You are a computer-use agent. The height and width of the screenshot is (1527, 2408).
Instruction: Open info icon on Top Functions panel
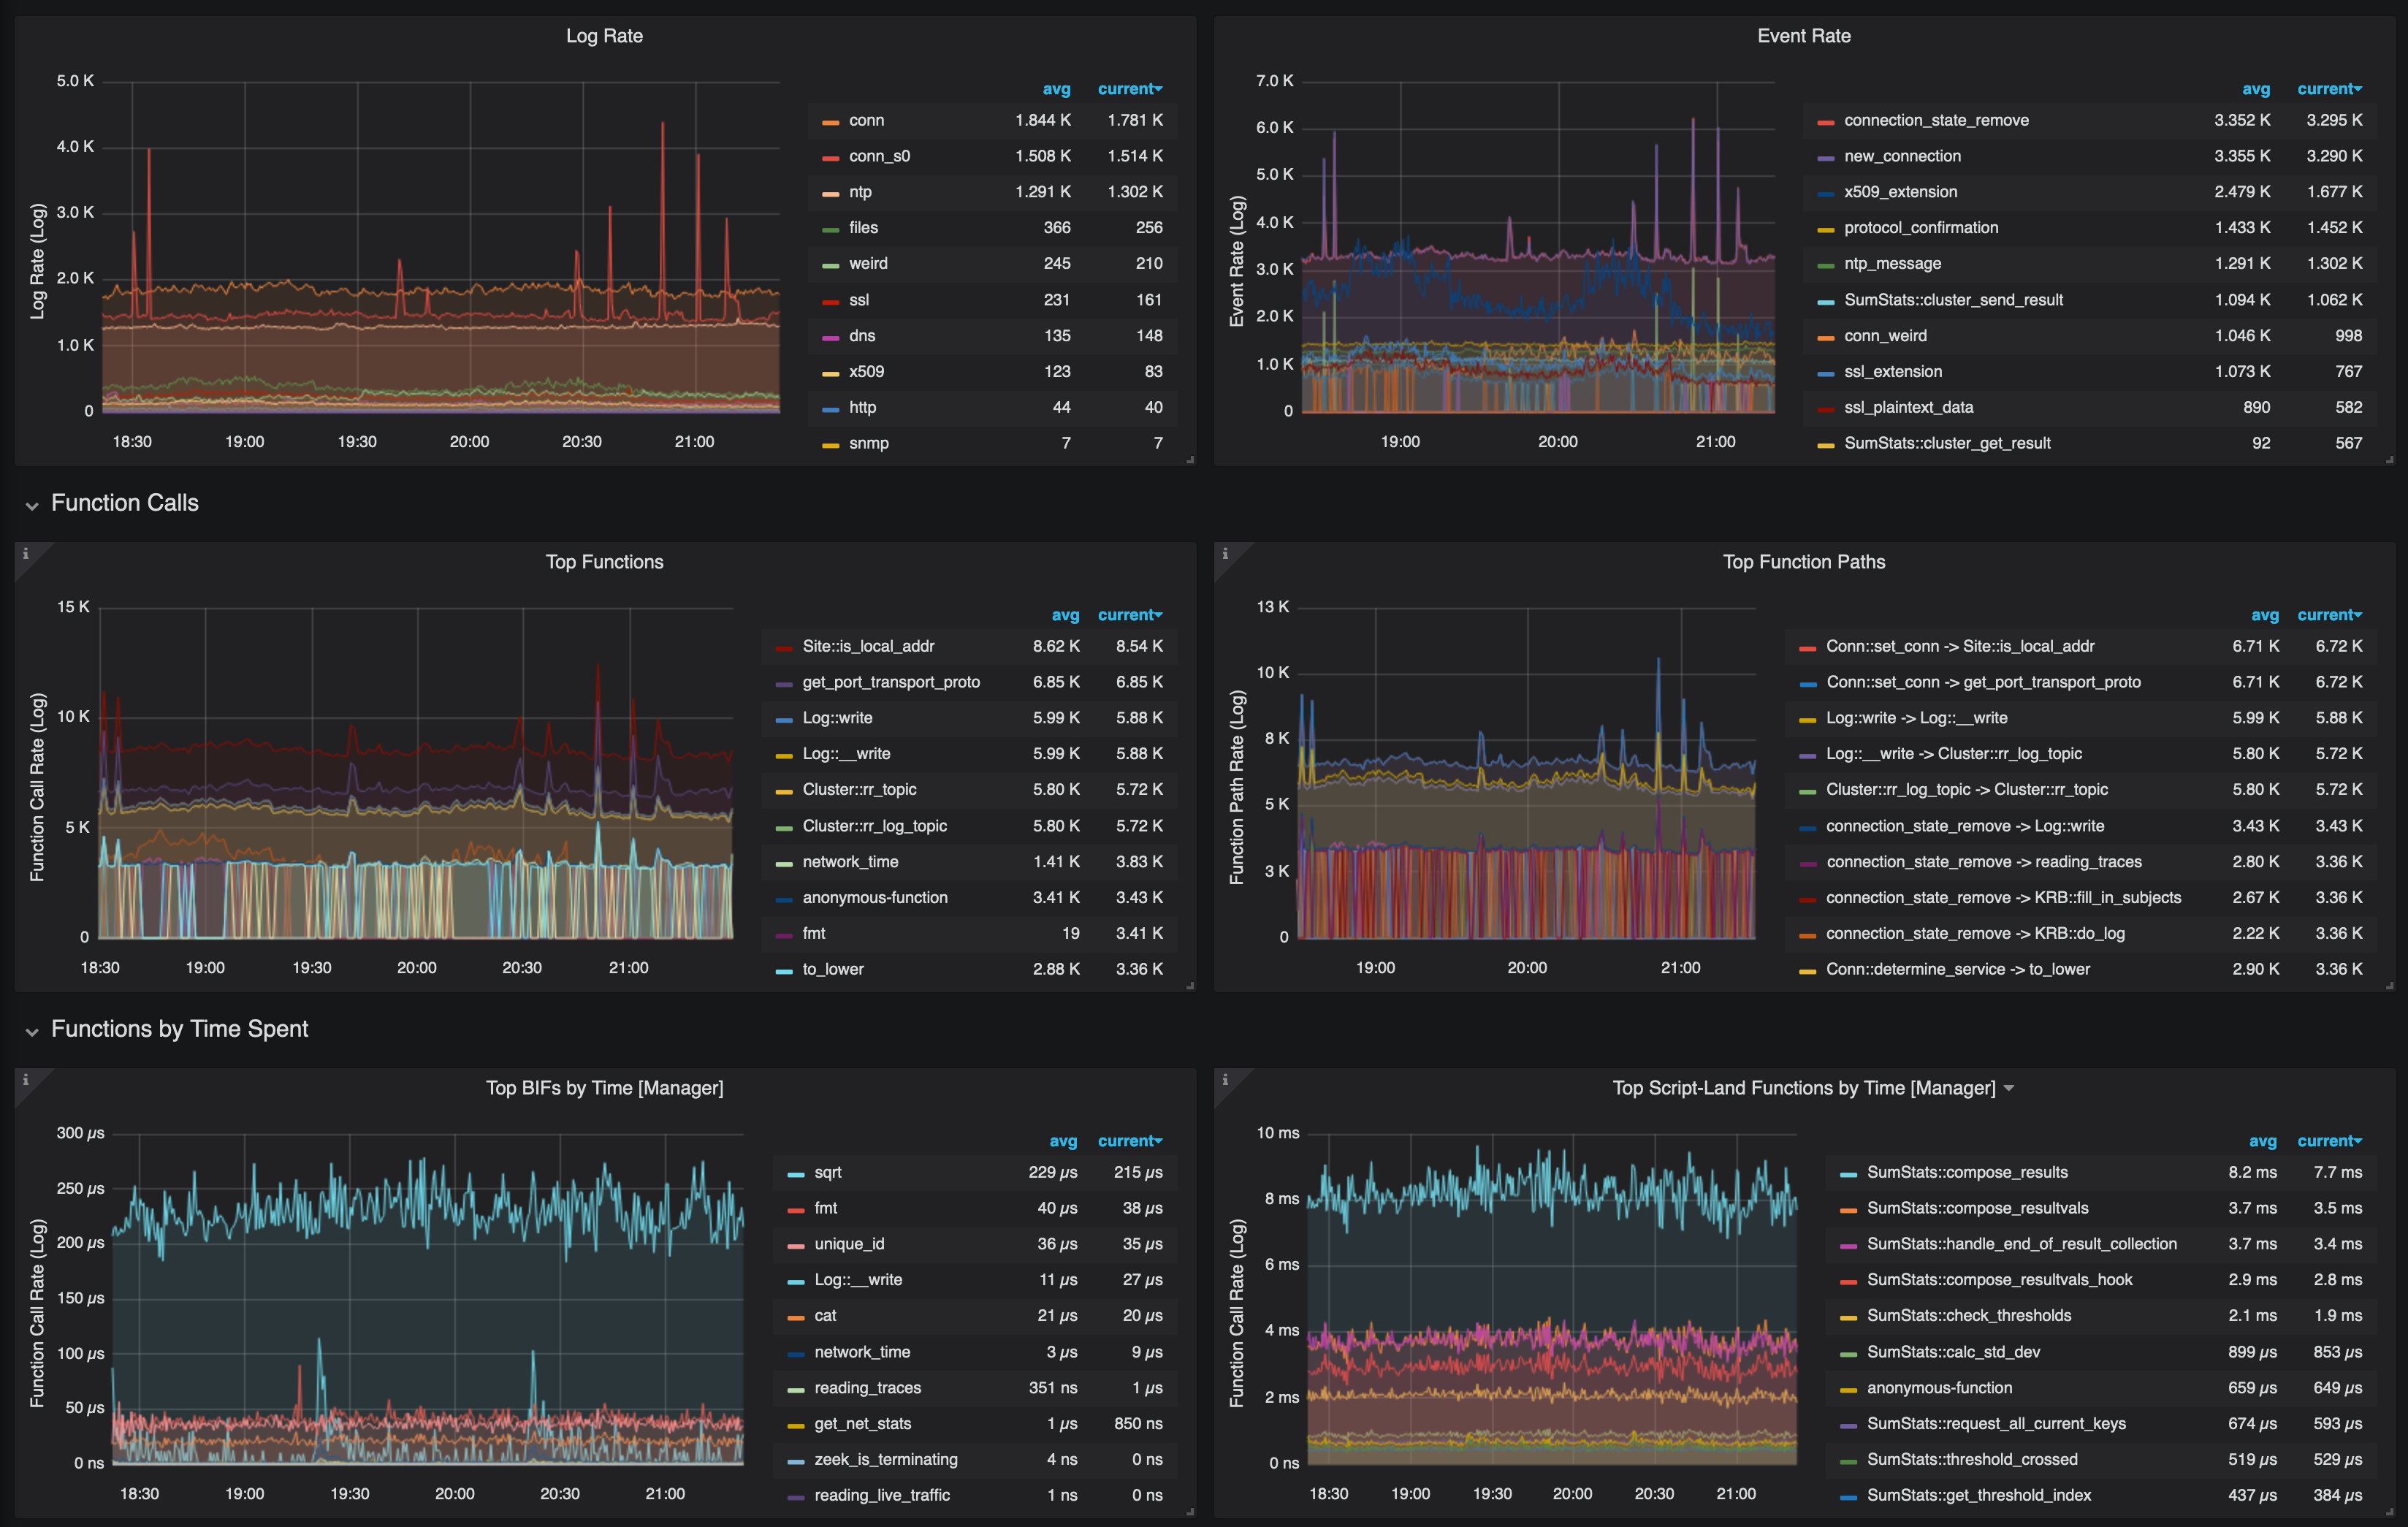tap(25, 553)
